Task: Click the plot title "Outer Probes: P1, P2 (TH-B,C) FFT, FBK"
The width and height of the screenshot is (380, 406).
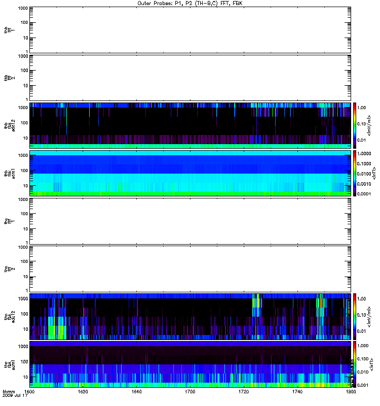Action: click(190, 4)
